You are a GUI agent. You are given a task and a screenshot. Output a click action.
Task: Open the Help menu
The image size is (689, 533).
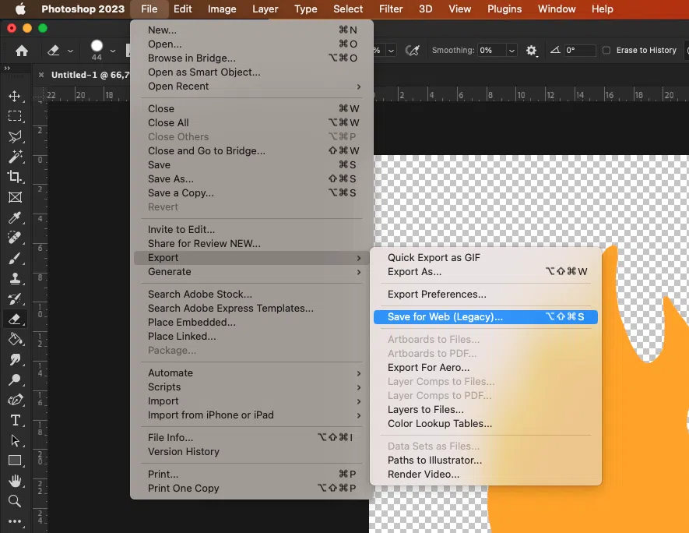[x=602, y=9]
